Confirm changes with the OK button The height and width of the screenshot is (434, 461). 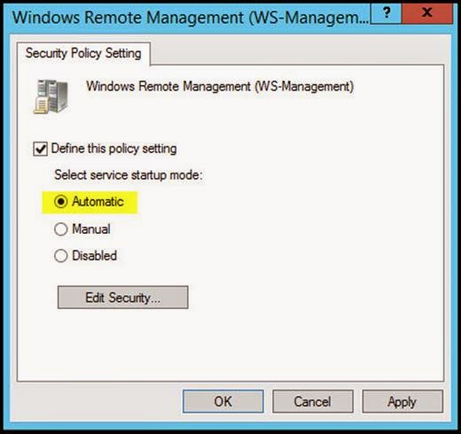pos(223,401)
